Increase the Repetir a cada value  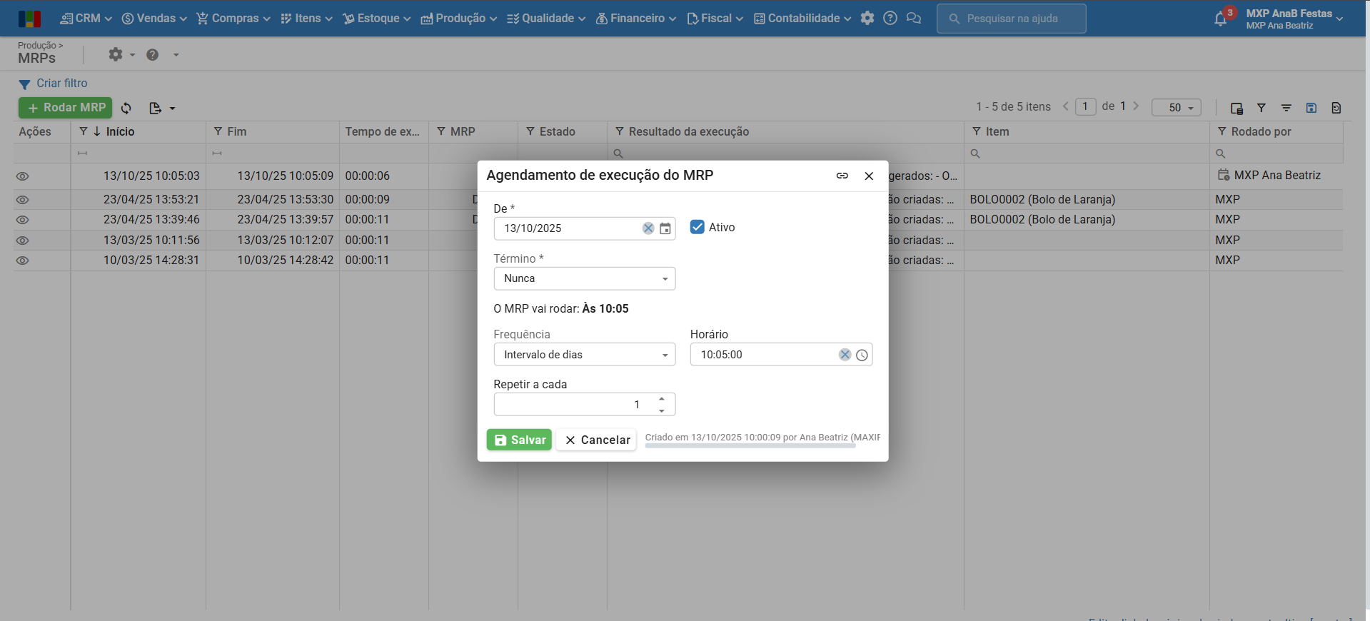tap(662, 399)
